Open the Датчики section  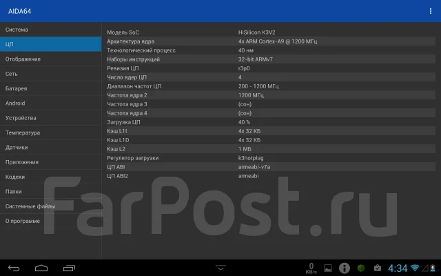point(50,147)
